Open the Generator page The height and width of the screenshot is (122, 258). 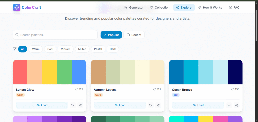134,8
